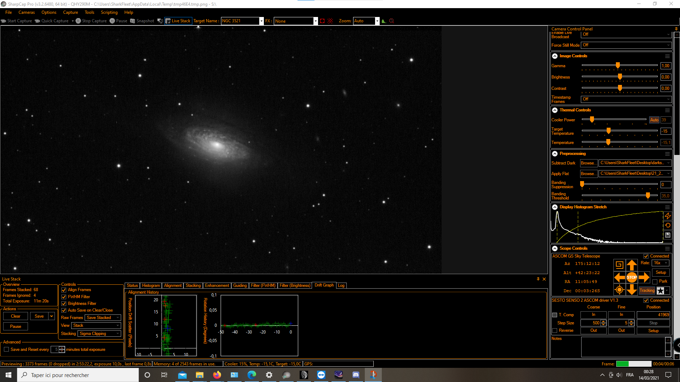Image resolution: width=680 pixels, height=382 pixels.
Task: Reset the histogram stretch with circular arrow
Action: point(668,225)
